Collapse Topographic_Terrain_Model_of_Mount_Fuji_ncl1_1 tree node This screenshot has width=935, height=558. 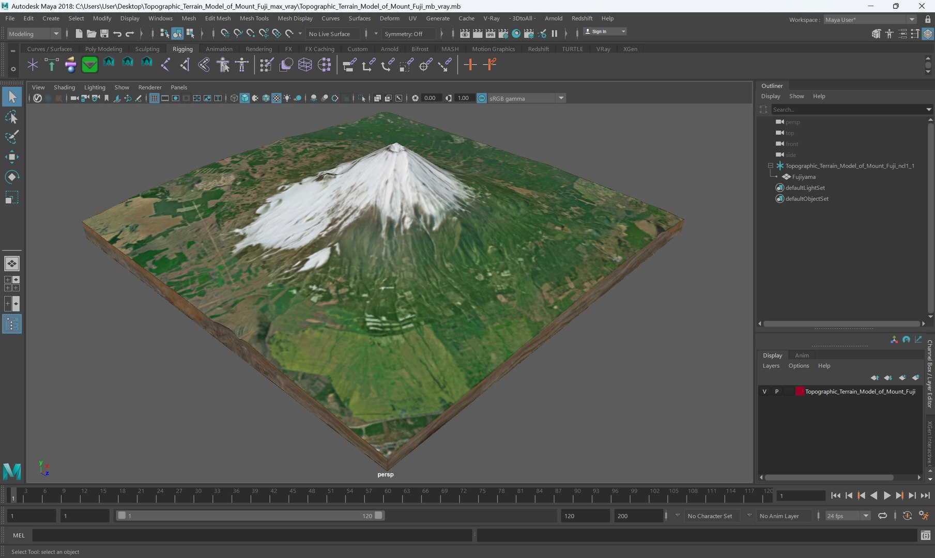[770, 166]
